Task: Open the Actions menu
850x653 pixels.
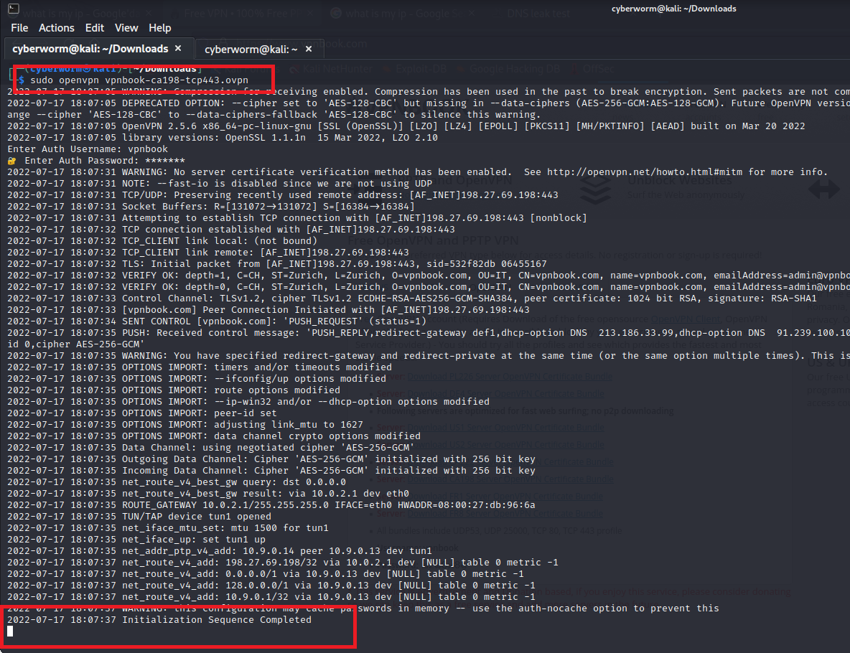Action: coord(56,27)
